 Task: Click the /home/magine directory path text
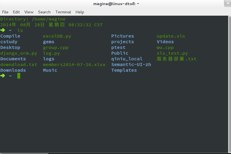point(48,19)
